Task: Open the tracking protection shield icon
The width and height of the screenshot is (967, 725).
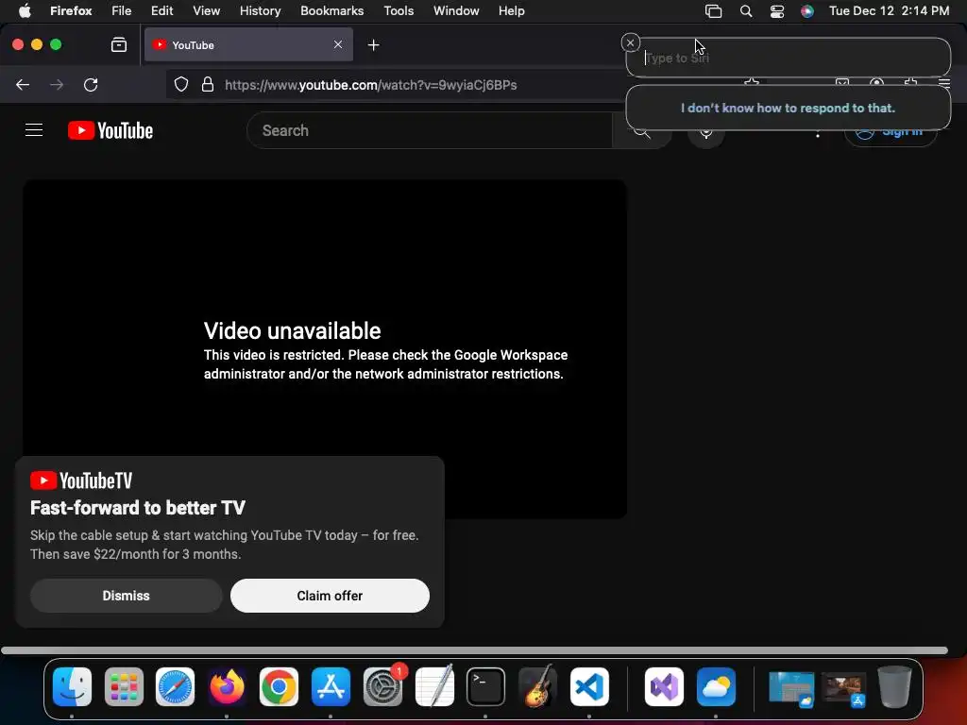Action: point(180,84)
